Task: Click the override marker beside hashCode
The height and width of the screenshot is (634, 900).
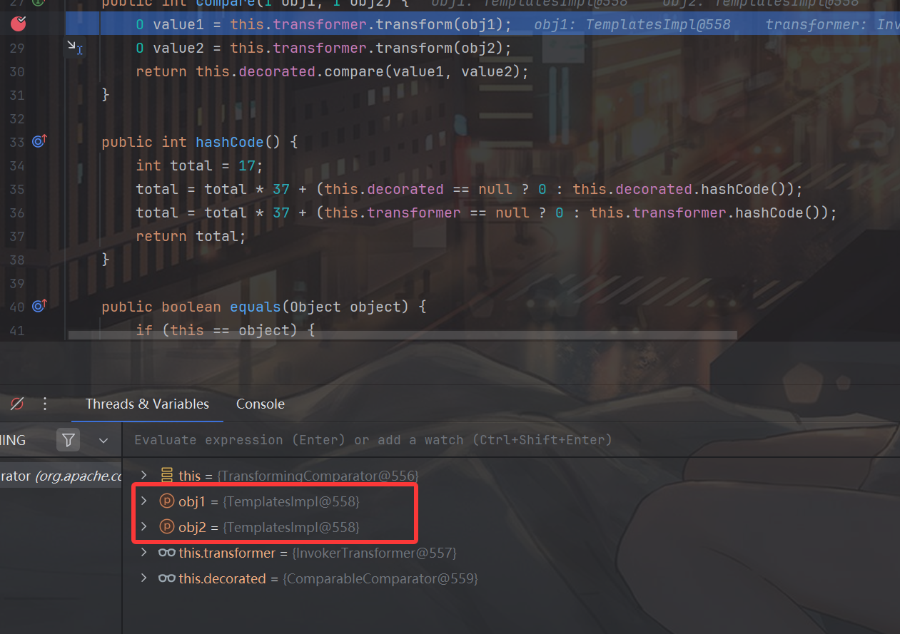Action: pos(39,142)
